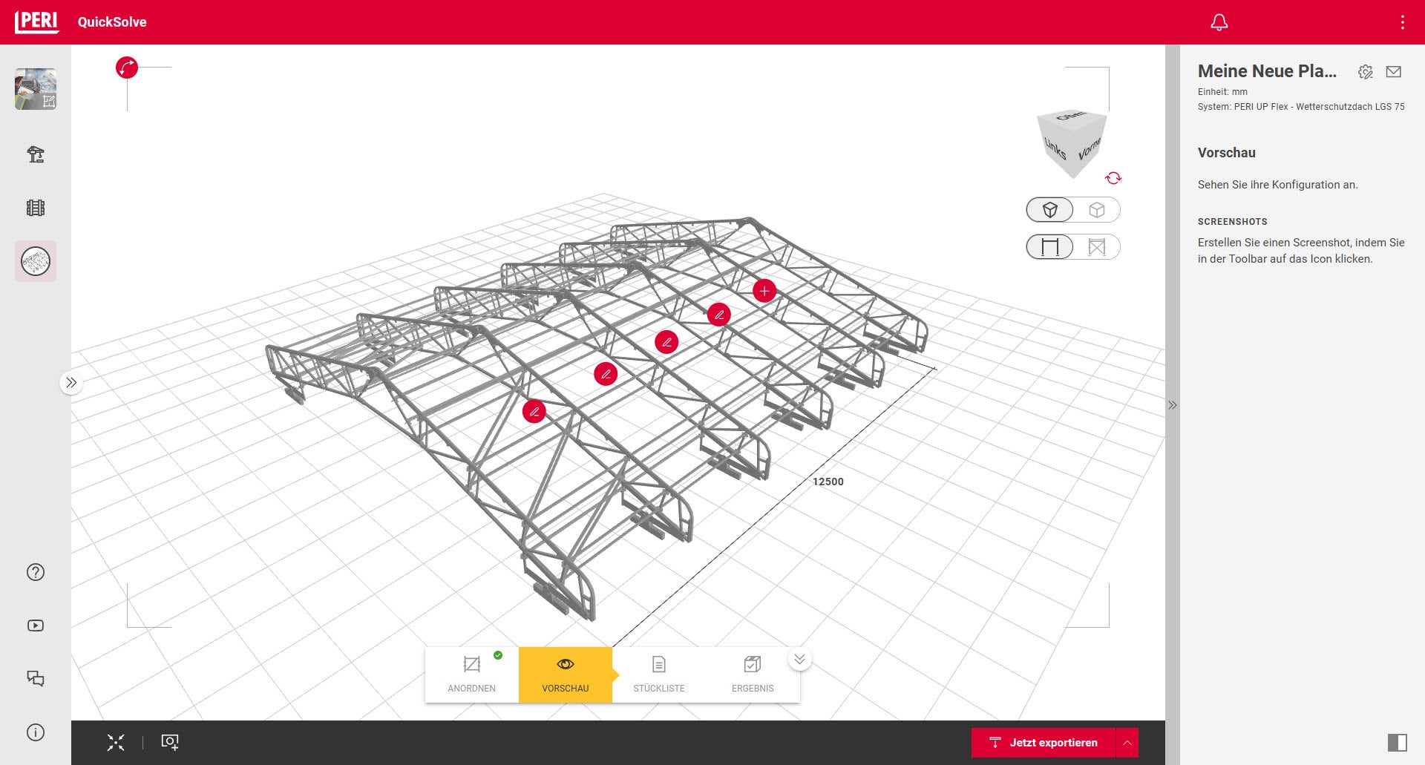Click the 12500 dimension label

(x=828, y=482)
